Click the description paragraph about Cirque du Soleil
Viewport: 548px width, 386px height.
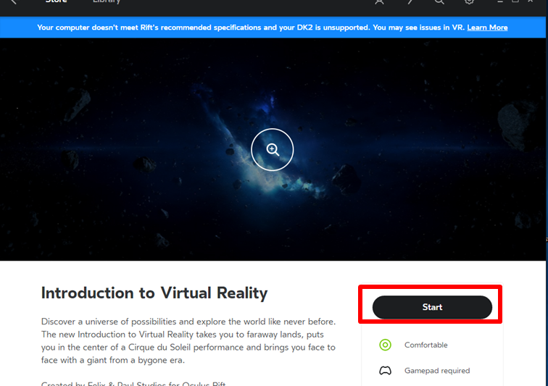point(188,340)
